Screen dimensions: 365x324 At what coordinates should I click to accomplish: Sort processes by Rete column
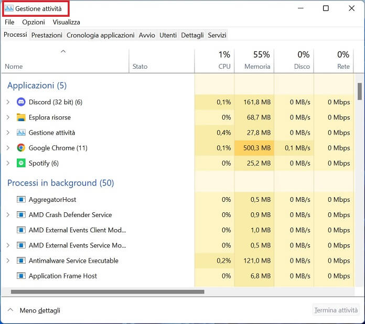click(x=334, y=61)
